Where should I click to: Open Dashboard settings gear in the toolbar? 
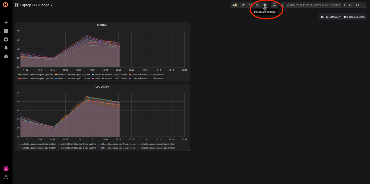click(265, 5)
